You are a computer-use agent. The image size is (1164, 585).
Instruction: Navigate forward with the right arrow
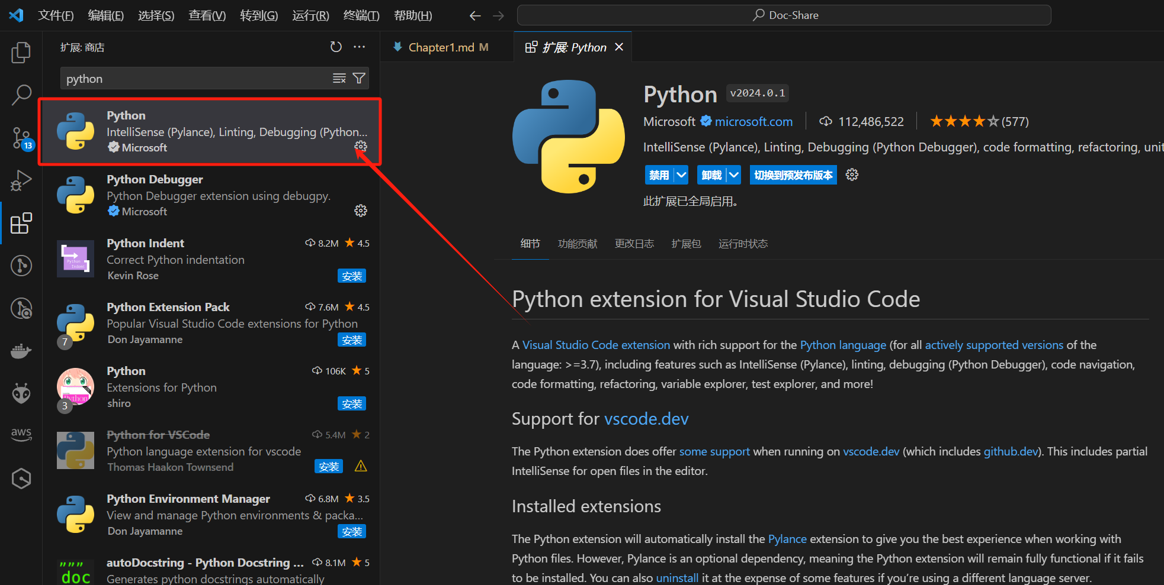[498, 15]
